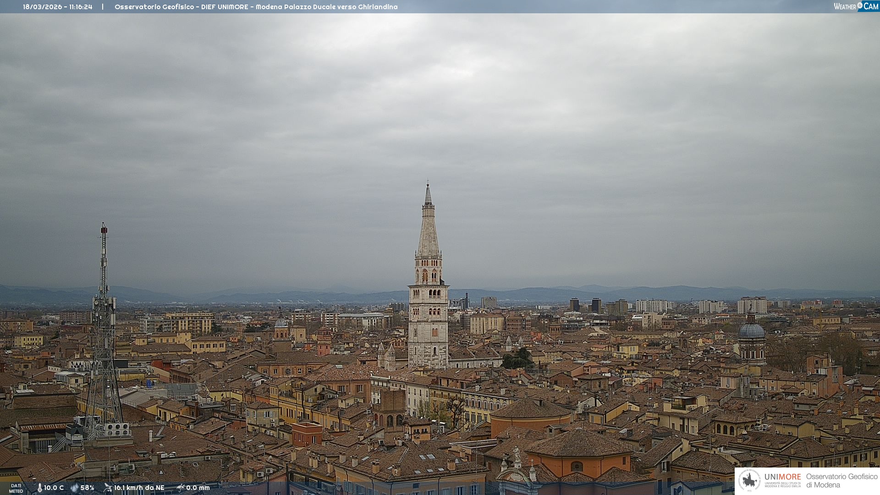Click the 58% humidity value
The width and height of the screenshot is (880, 495).
[87, 488]
